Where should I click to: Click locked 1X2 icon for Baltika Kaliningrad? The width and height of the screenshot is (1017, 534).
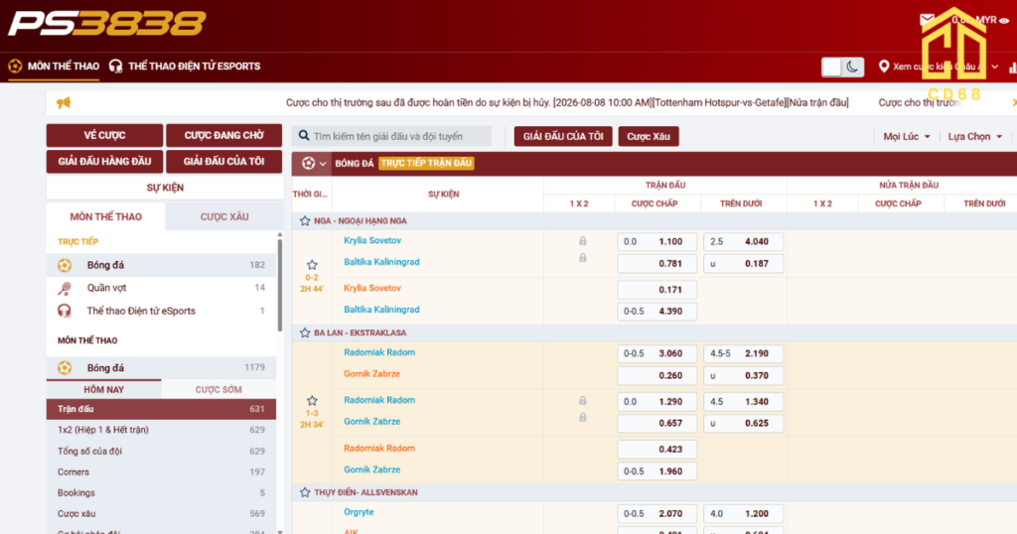coord(582,258)
